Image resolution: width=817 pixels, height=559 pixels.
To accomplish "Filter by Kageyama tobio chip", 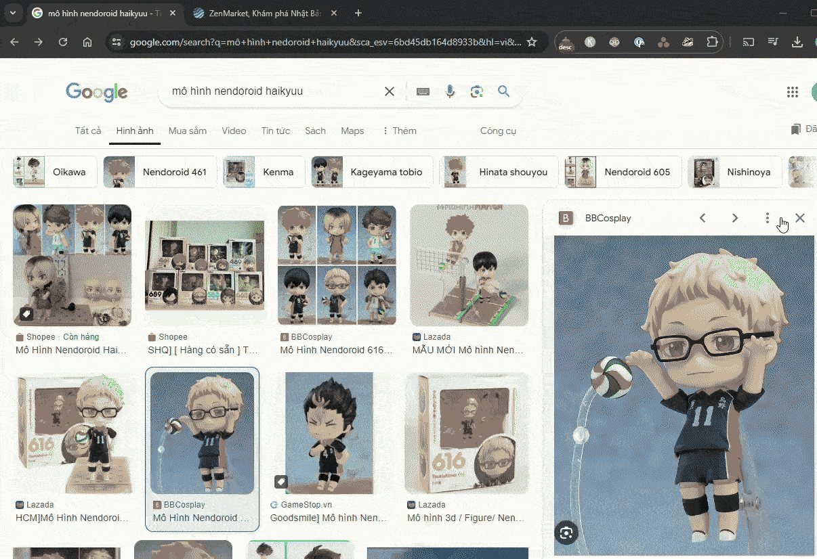I will pos(371,172).
